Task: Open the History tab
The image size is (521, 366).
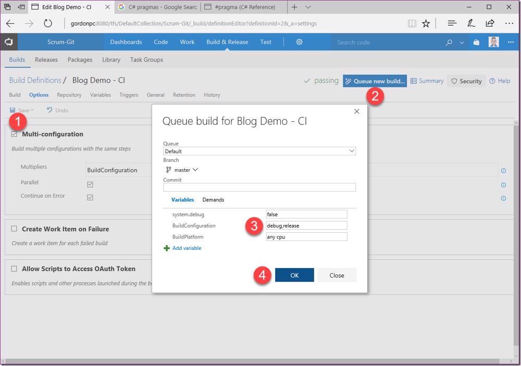Action: [x=212, y=95]
